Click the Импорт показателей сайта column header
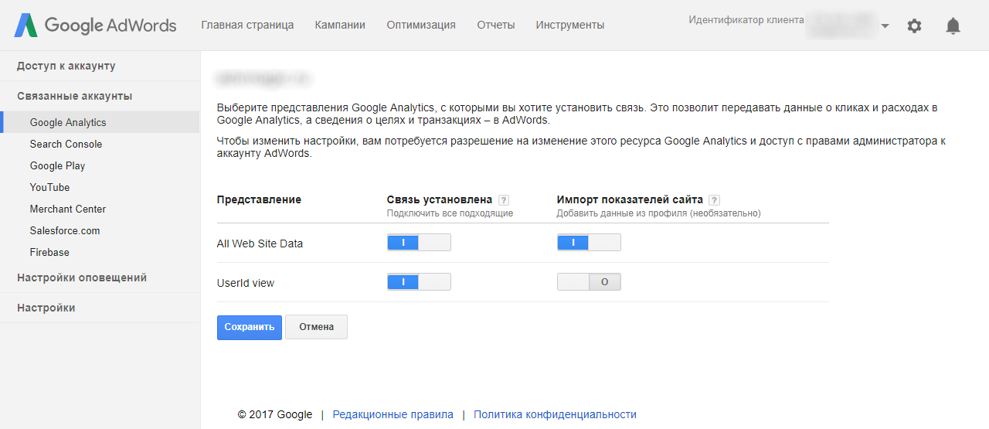989x429 pixels. 630,199
